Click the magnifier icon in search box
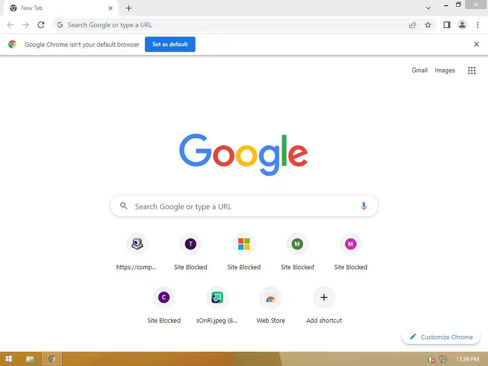Screen dimensions: 488x366 click(123, 206)
